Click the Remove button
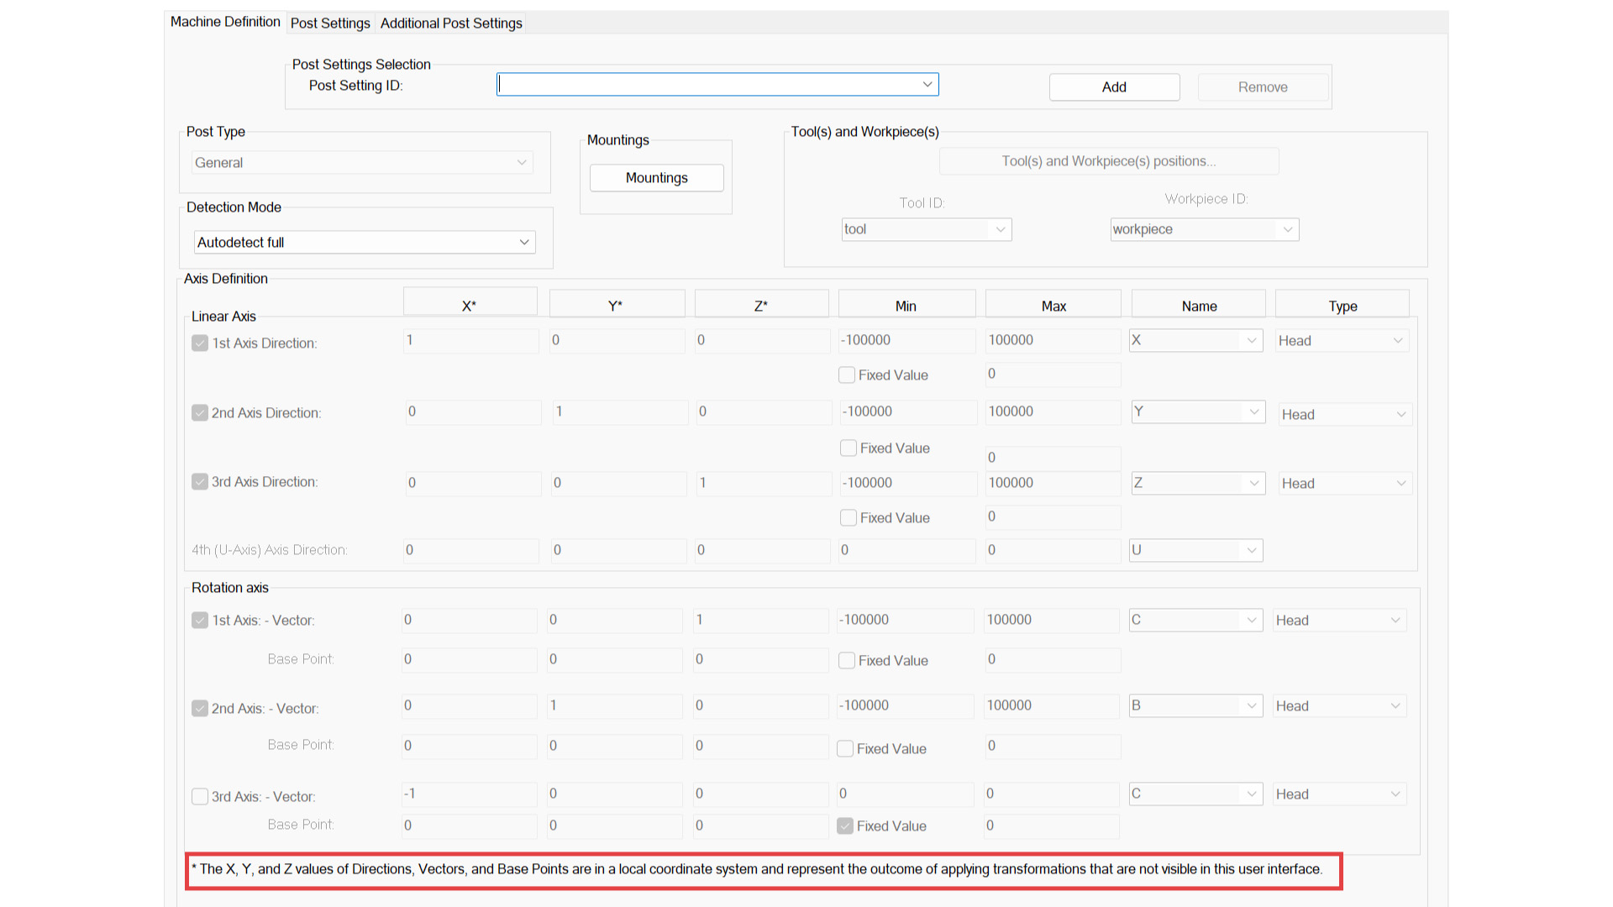Image resolution: width=1613 pixels, height=907 pixels. pyautogui.click(x=1263, y=87)
